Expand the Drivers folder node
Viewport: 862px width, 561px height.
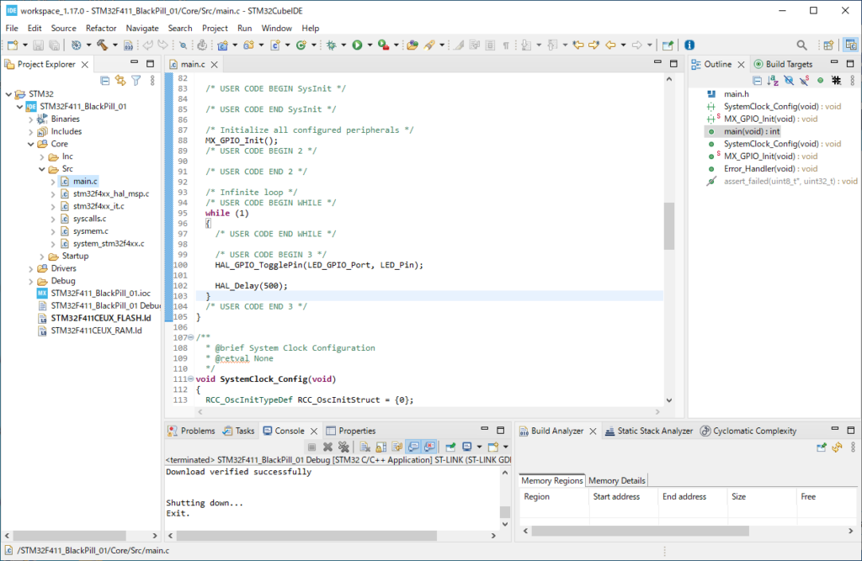(x=31, y=268)
